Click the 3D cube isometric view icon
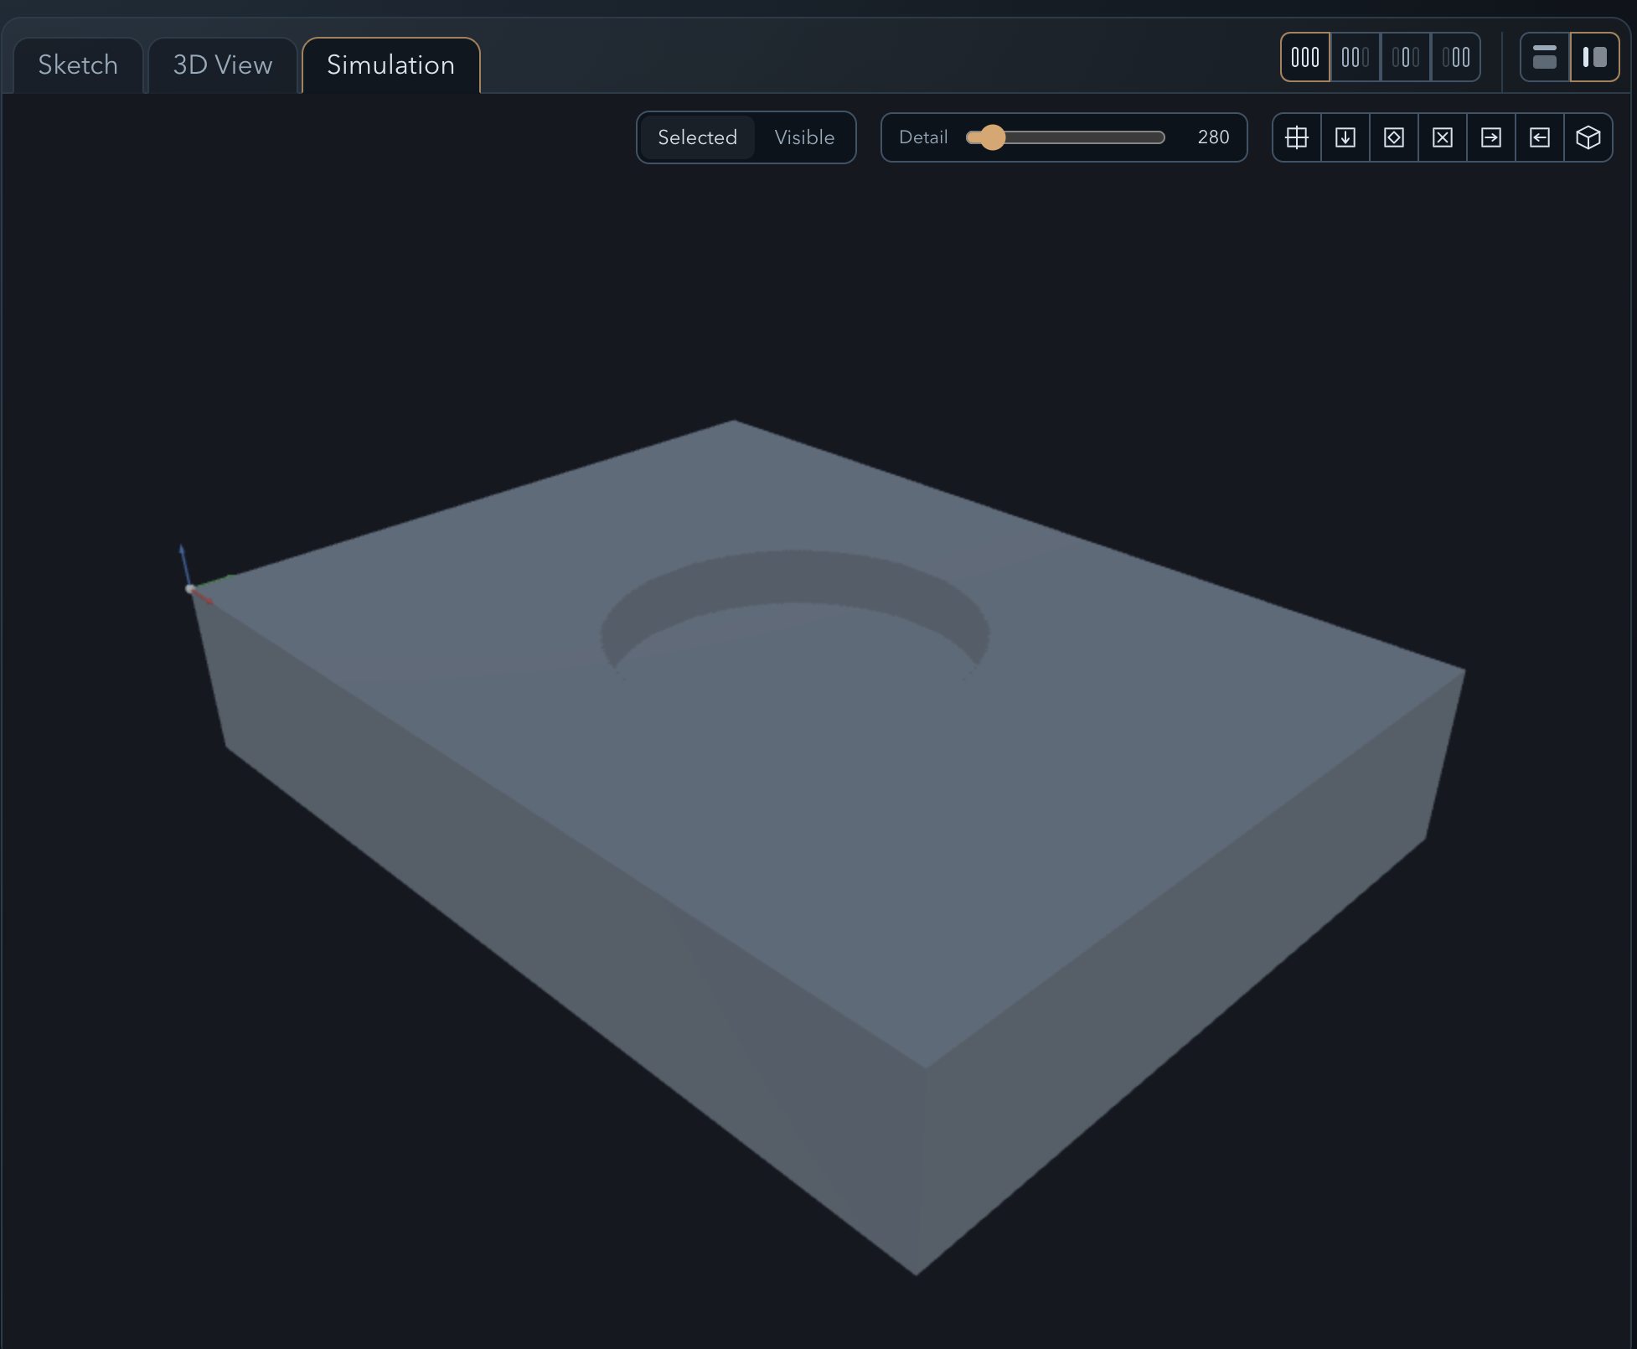 [1588, 137]
